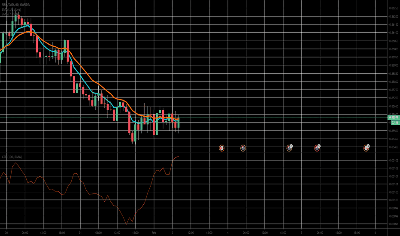The width and height of the screenshot is (400, 236).
Task: Open the New Zealand event marker without a badge
Action: [243, 148]
